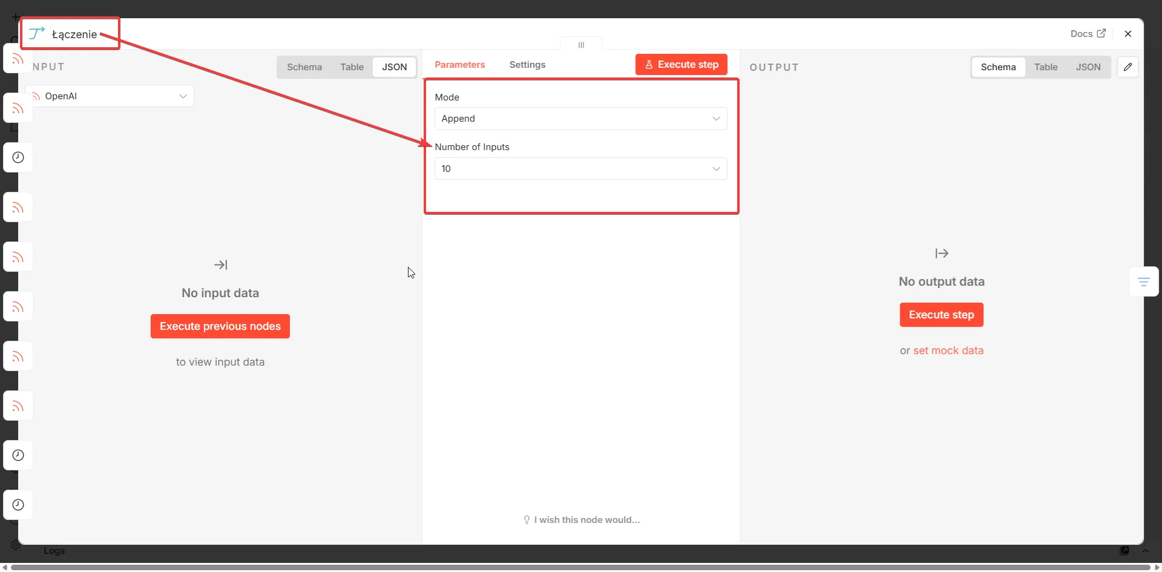Select Schema view in the input panel
This screenshot has height=572, width=1162.
[304, 67]
